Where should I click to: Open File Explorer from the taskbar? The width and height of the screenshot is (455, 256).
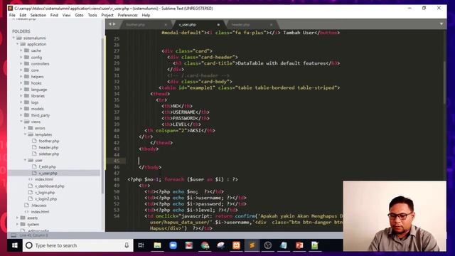(x=157, y=245)
